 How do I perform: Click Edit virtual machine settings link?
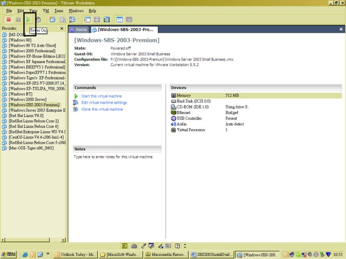click(x=104, y=103)
